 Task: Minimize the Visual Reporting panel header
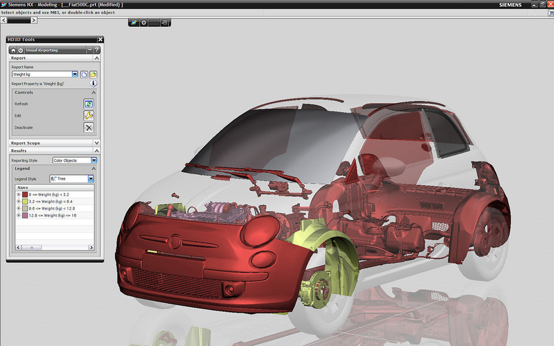point(90,50)
